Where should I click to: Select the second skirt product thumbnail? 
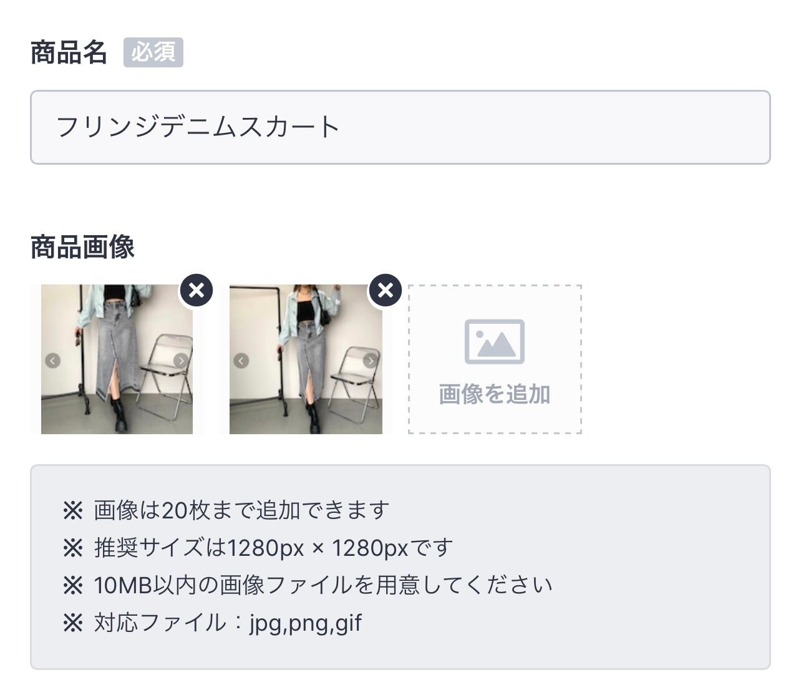click(306, 359)
